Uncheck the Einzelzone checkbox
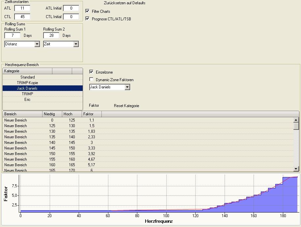This screenshot has height=227, width=301. coord(91,72)
